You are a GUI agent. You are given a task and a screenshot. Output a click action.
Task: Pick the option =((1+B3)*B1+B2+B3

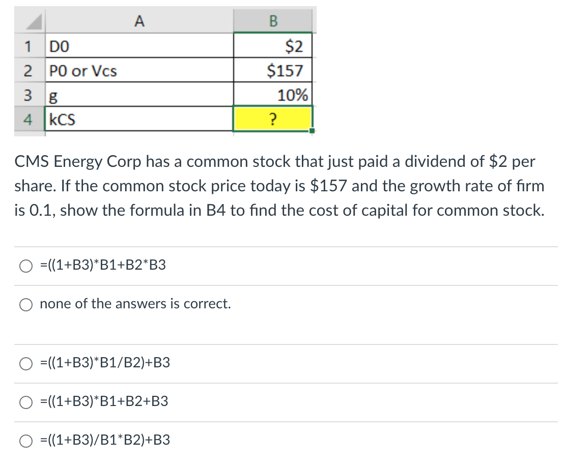tap(25, 401)
